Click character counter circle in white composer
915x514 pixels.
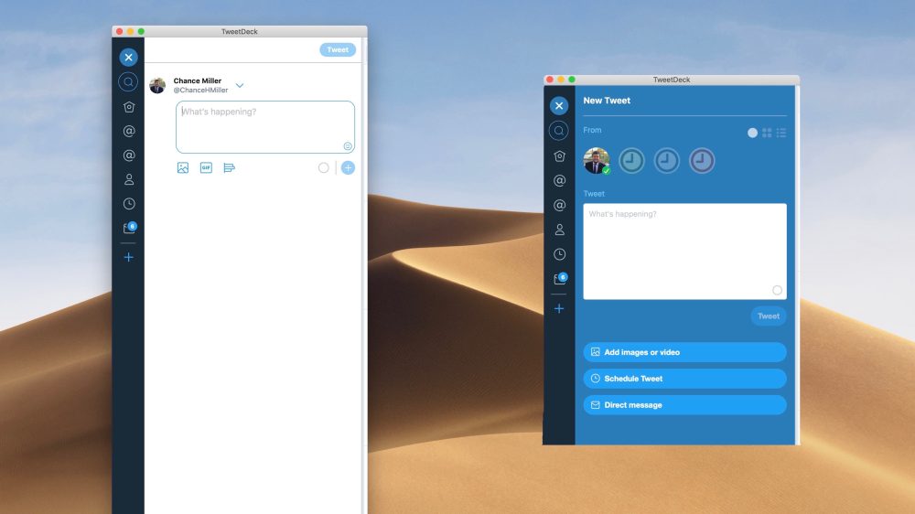tap(323, 168)
